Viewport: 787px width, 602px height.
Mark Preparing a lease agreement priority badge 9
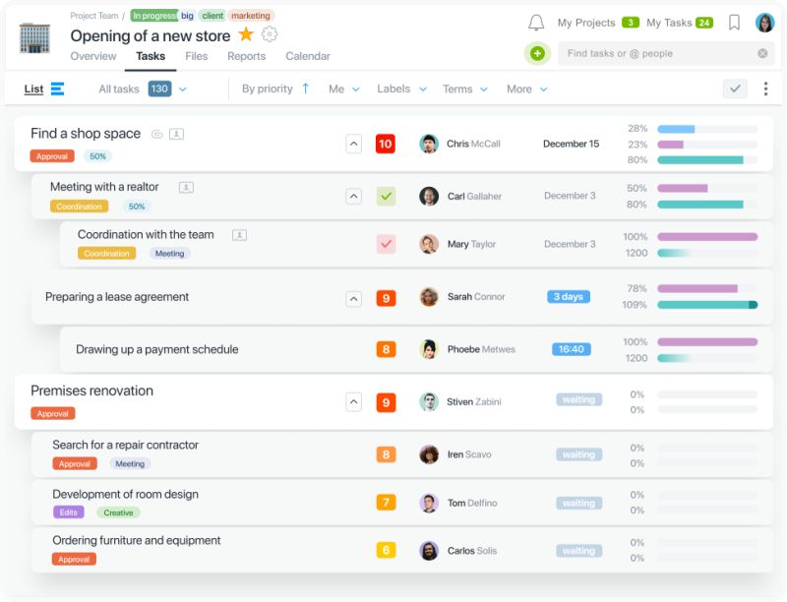pyautogui.click(x=385, y=296)
